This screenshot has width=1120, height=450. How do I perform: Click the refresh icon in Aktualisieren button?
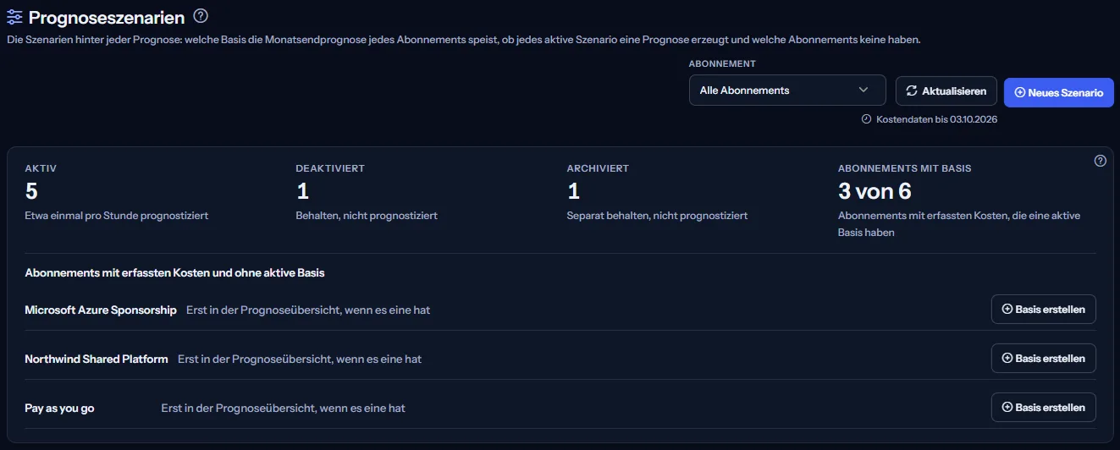tap(912, 91)
